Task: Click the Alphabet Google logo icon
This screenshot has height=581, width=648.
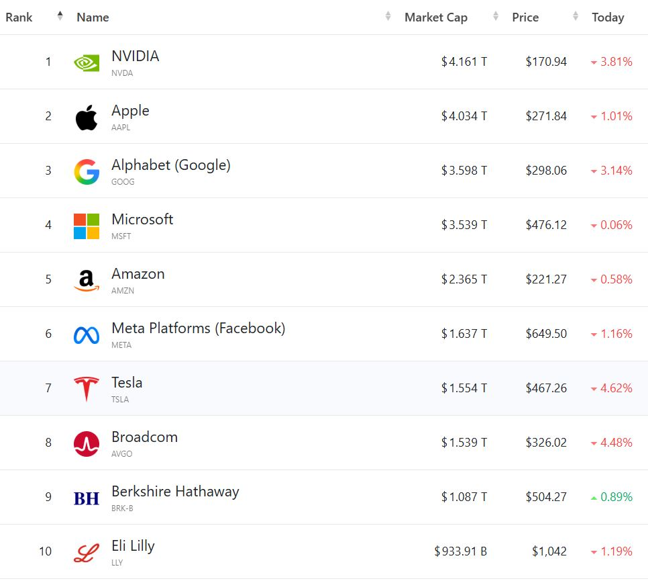Action: (x=87, y=171)
